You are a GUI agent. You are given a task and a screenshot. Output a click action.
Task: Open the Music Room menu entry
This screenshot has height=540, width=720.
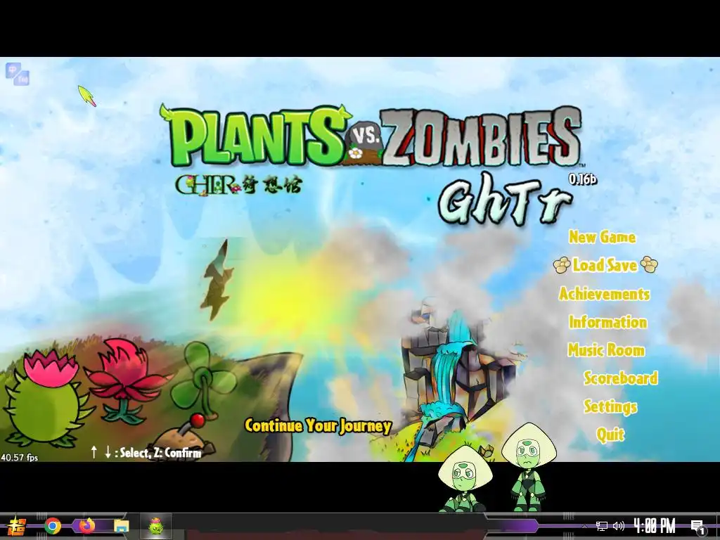pos(606,350)
